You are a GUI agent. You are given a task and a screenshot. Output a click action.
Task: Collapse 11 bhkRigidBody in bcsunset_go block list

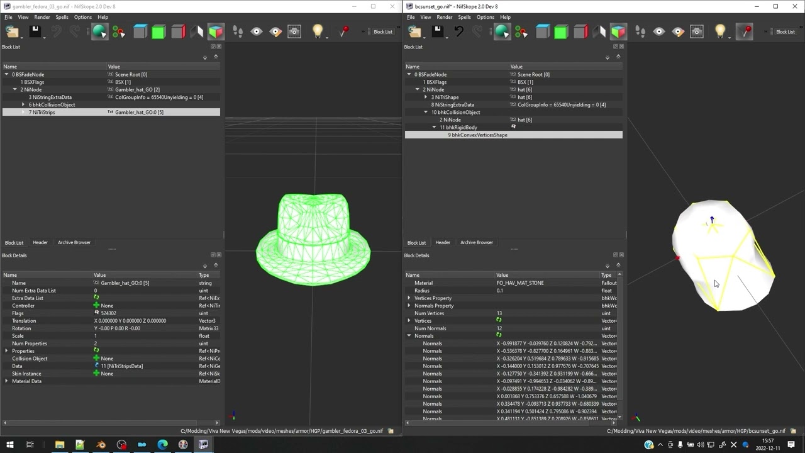[x=434, y=127]
